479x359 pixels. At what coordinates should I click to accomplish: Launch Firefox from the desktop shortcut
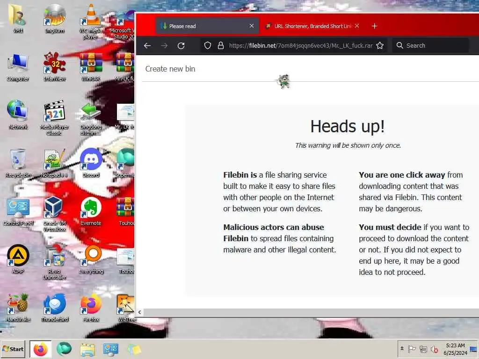91,307
